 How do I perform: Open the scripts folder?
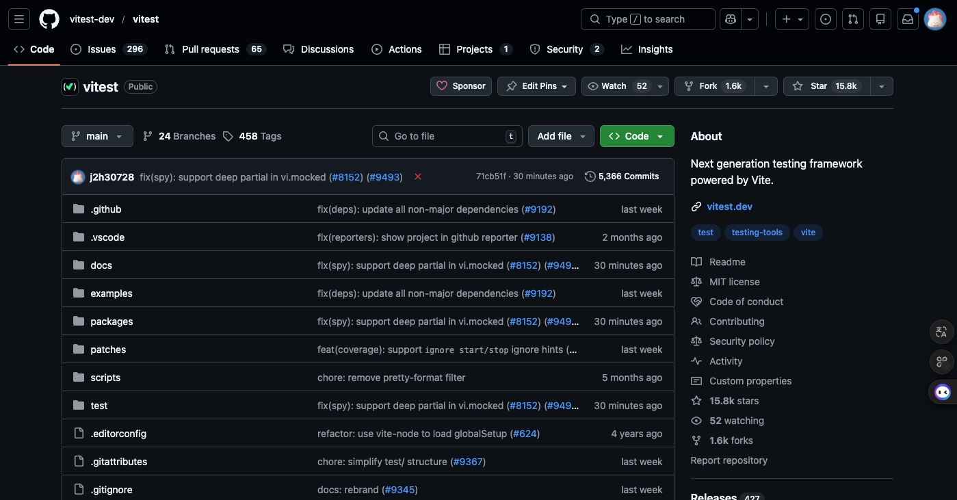click(105, 378)
